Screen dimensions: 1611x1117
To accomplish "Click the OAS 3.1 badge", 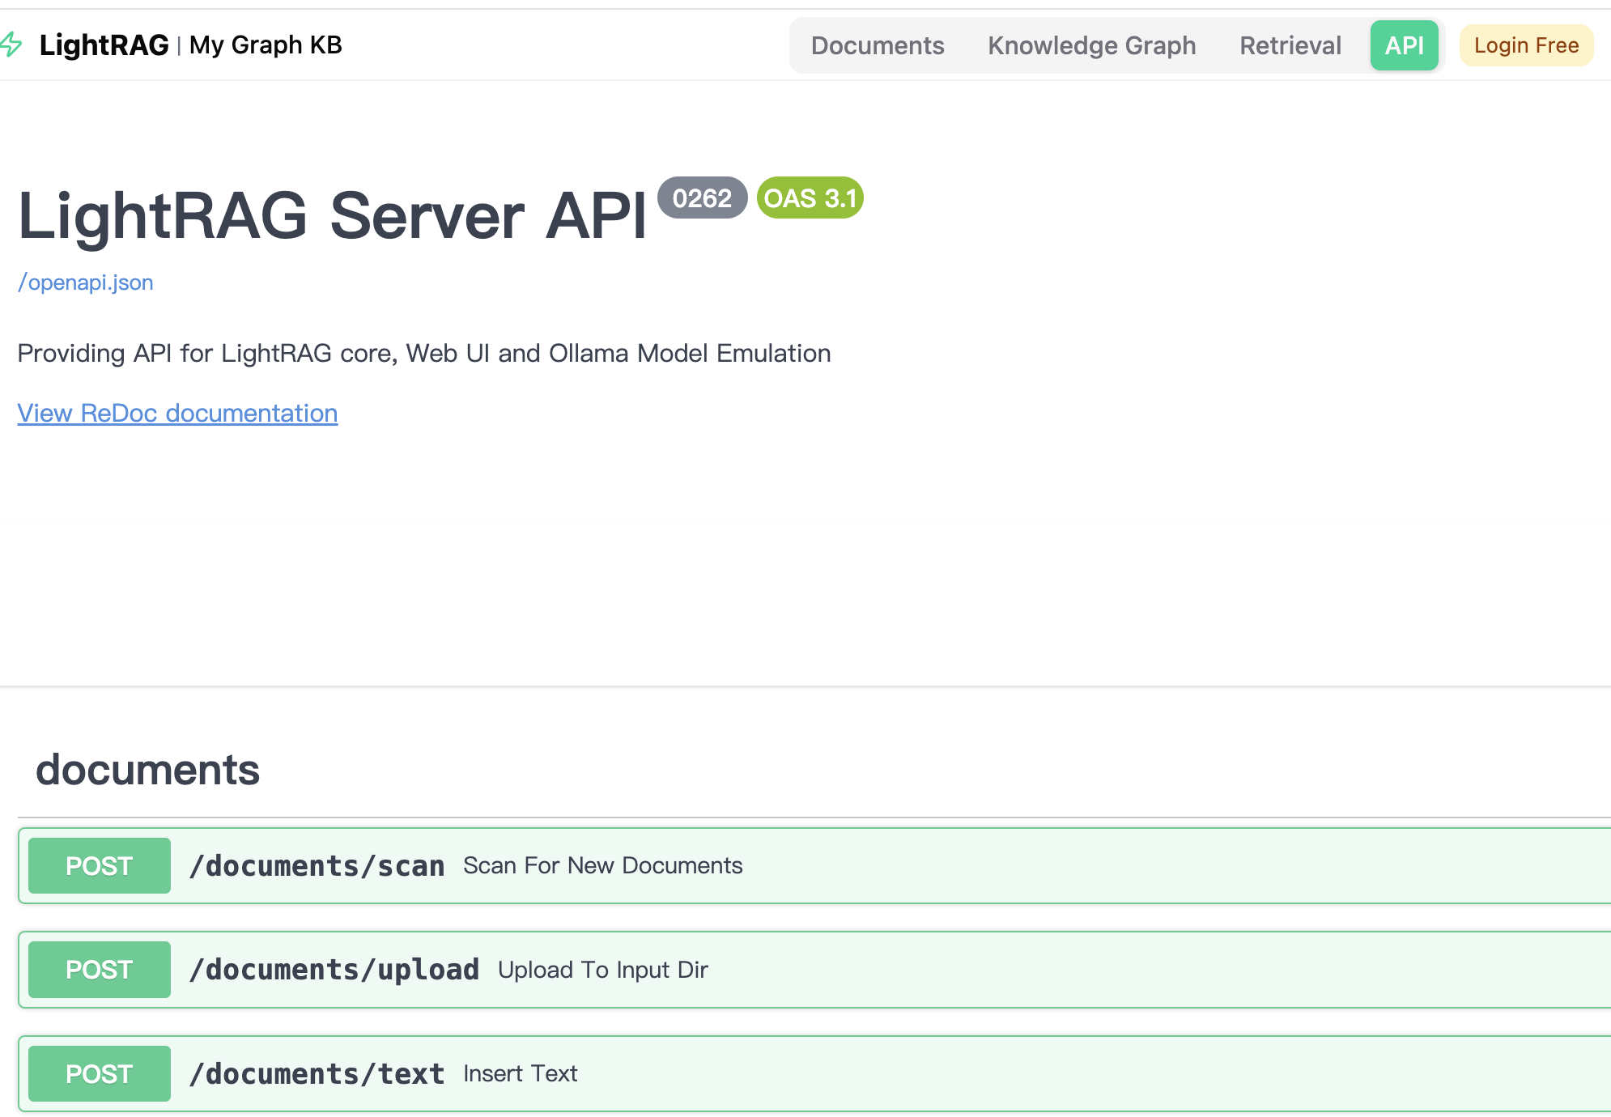I will coord(810,198).
